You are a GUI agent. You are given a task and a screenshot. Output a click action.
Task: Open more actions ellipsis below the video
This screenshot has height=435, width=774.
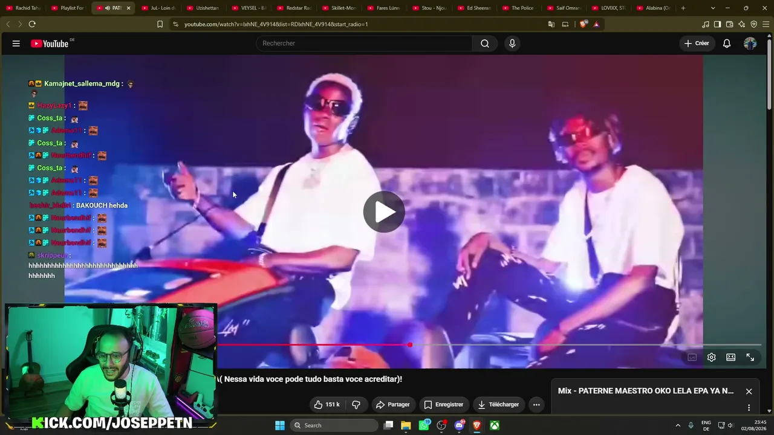[x=536, y=405]
